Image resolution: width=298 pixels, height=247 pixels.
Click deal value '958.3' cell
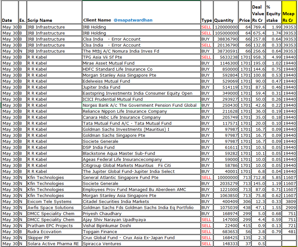click(x=258, y=57)
